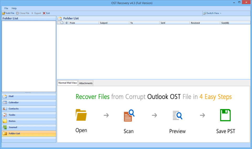
Task: Sort emails by the Subject column
Action: click(x=114, y=23)
